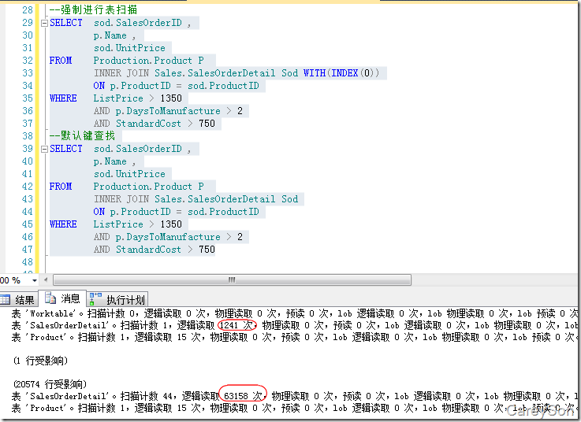Click the document icon on the 消息 tab

tap(51, 298)
